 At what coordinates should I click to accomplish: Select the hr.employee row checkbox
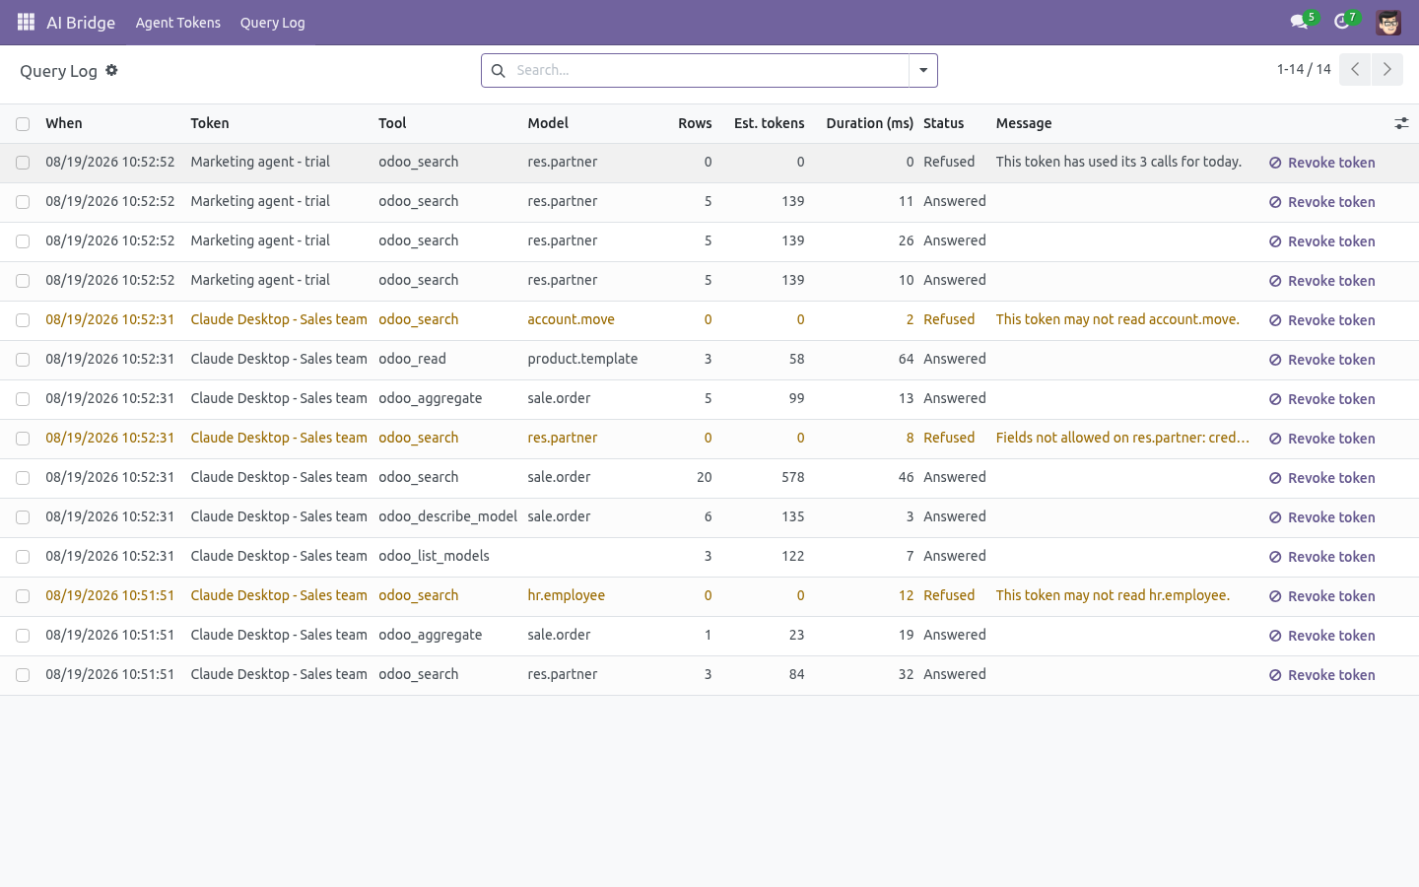[x=23, y=596]
